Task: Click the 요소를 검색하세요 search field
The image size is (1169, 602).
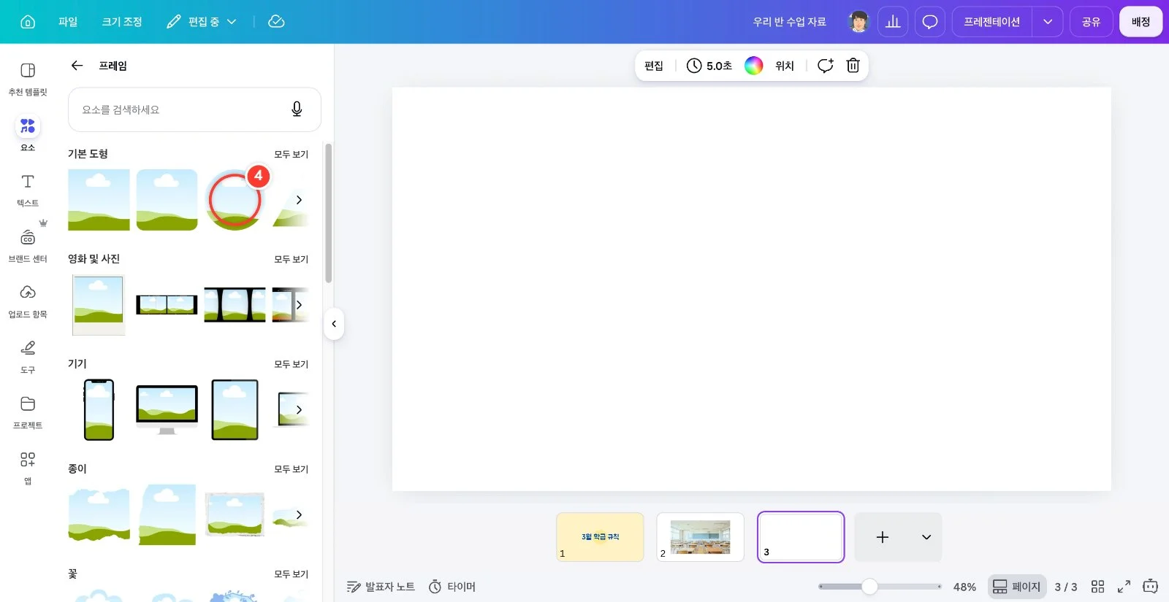Action: click(194, 109)
